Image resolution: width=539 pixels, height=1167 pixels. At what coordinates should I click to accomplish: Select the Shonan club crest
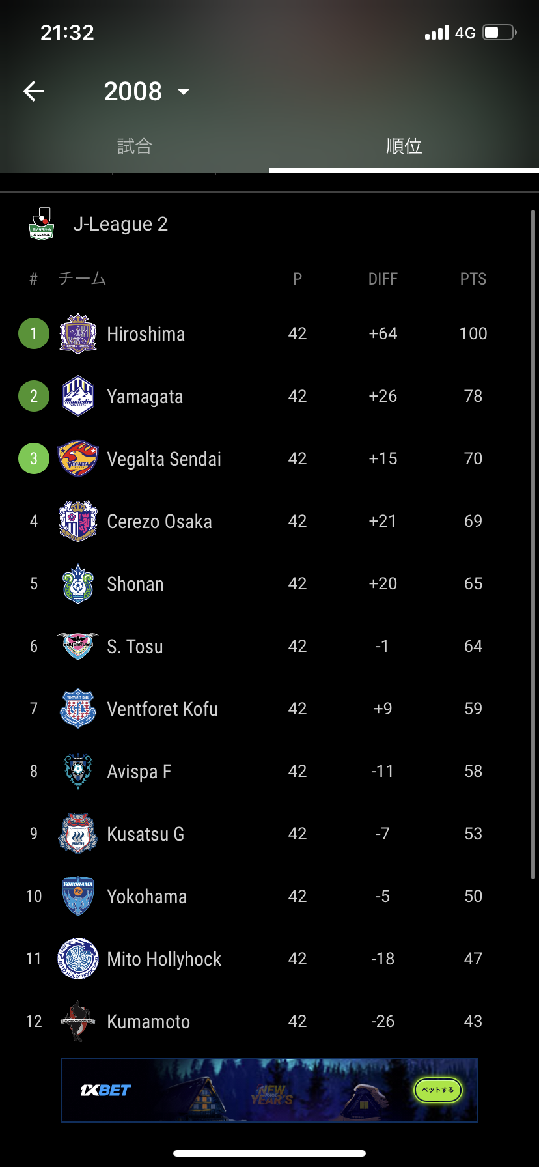pos(78,583)
